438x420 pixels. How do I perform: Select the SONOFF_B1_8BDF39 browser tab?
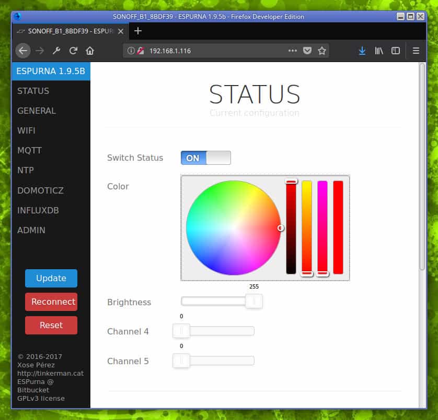pyautogui.click(x=71, y=31)
